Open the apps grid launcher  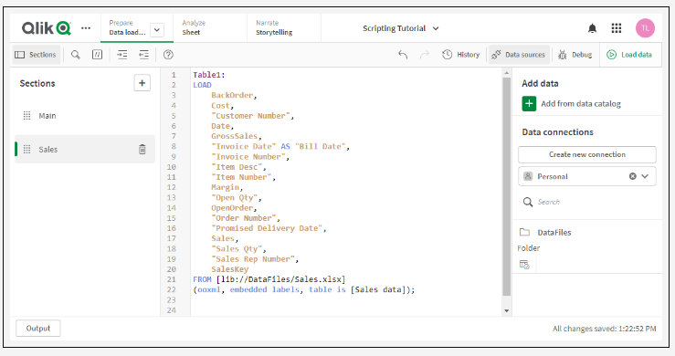617,28
